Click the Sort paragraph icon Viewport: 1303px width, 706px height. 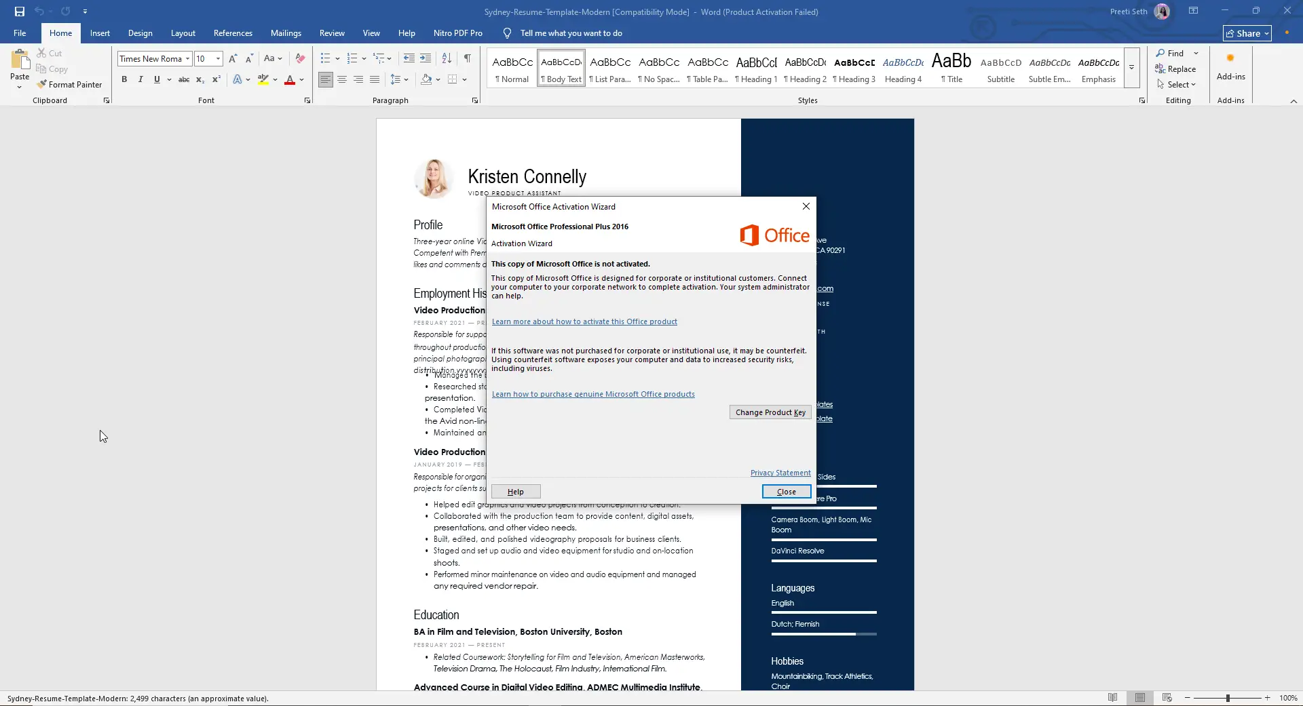tap(447, 58)
